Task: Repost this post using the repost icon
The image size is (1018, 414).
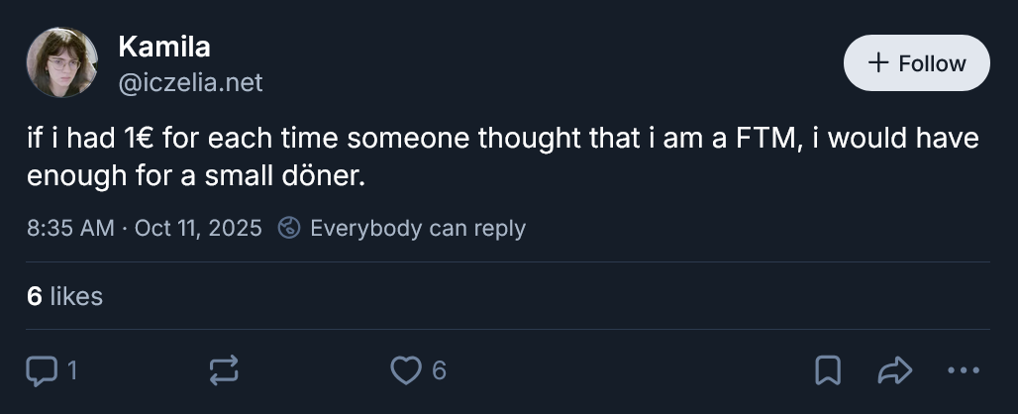Action: pos(224,370)
